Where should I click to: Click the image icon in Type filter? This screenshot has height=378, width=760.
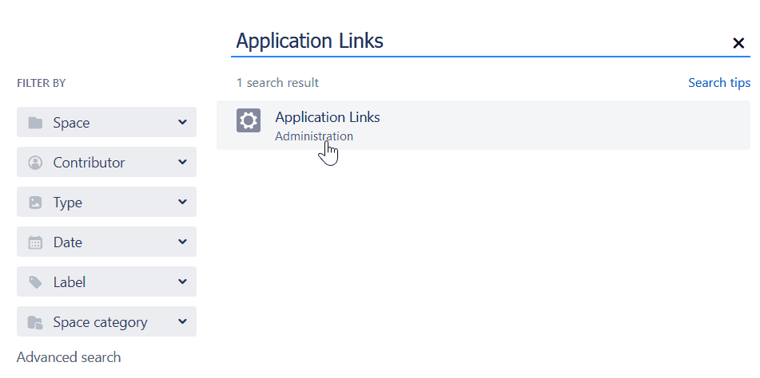pos(35,203)
